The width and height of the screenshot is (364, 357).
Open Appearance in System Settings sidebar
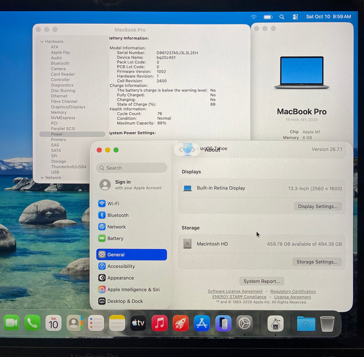pos(131,278)
